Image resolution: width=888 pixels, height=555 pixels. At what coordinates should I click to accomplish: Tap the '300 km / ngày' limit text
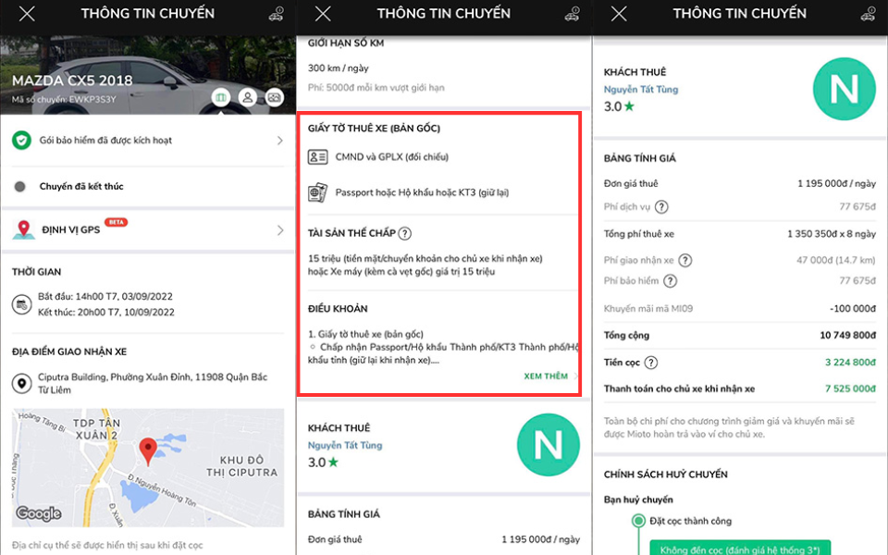[x=339, y=68]
